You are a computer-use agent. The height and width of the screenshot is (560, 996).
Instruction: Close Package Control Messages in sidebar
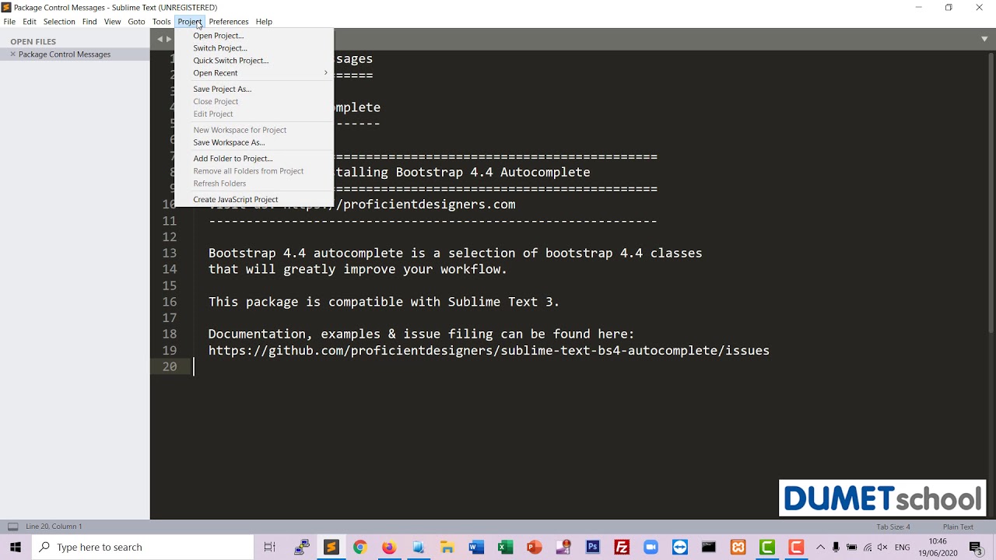pyautogui.click(x=13, y=54)
